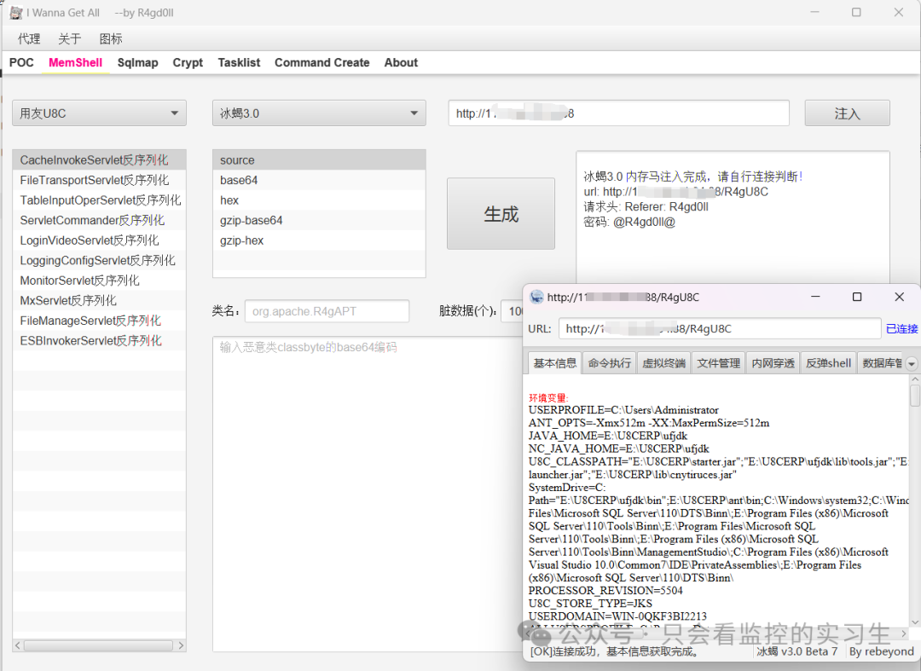921x671 pixels.
Task: Open the 数据库管理 tab in Behinder
Action: point(882,363)
